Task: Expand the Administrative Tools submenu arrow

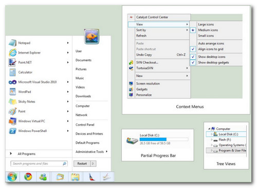Action: (106, 151)
